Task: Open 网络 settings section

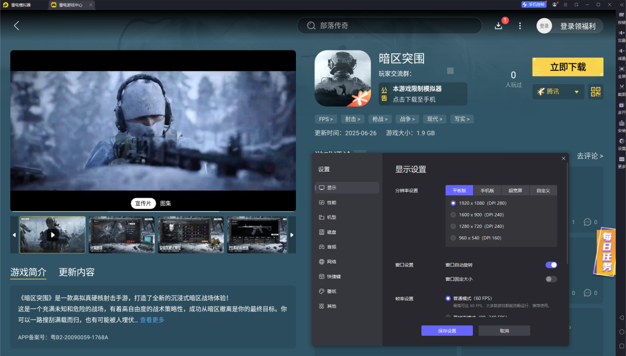Action: pyautogui.click(x=347, y=262)
